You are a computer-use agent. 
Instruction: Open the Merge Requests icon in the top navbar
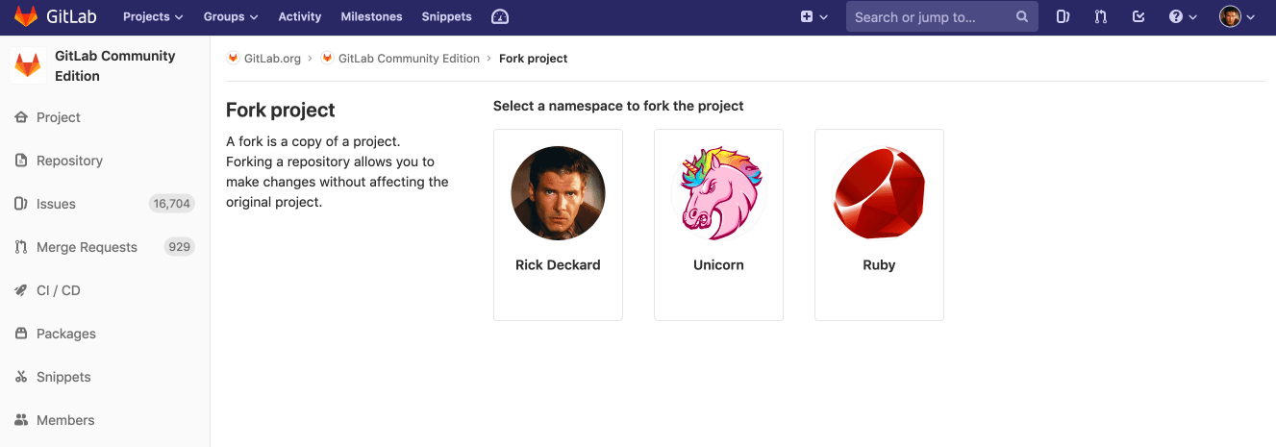1101,16
